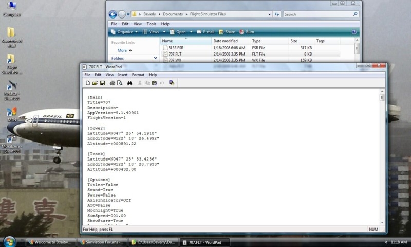Click the Burn button in Explorer toolbar
411x247 pixels.
click(248, 32)
